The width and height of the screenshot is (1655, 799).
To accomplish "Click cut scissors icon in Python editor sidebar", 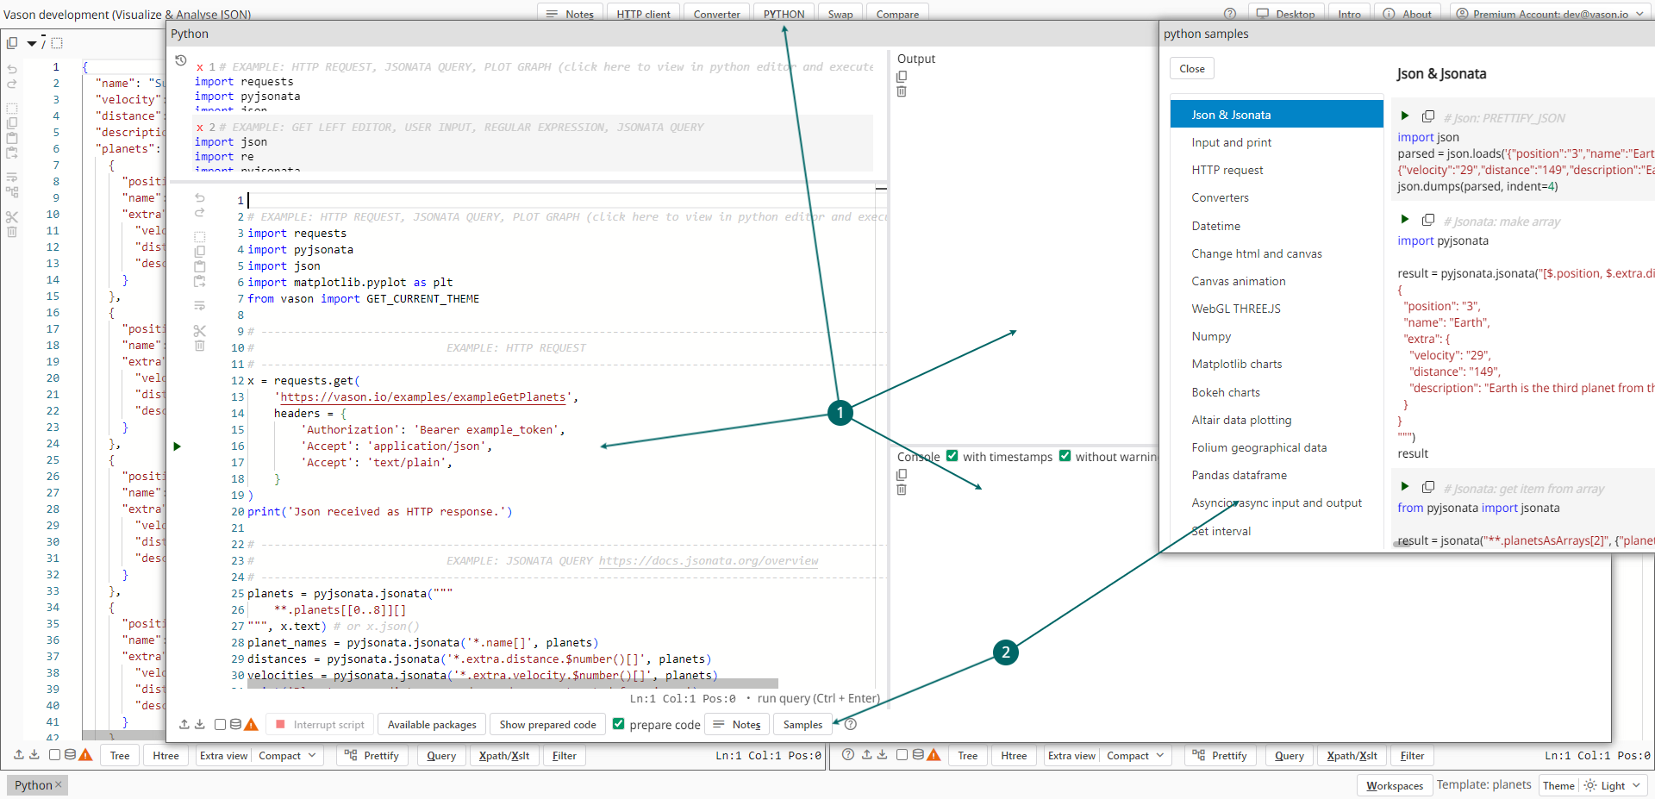I will (200, 331).
